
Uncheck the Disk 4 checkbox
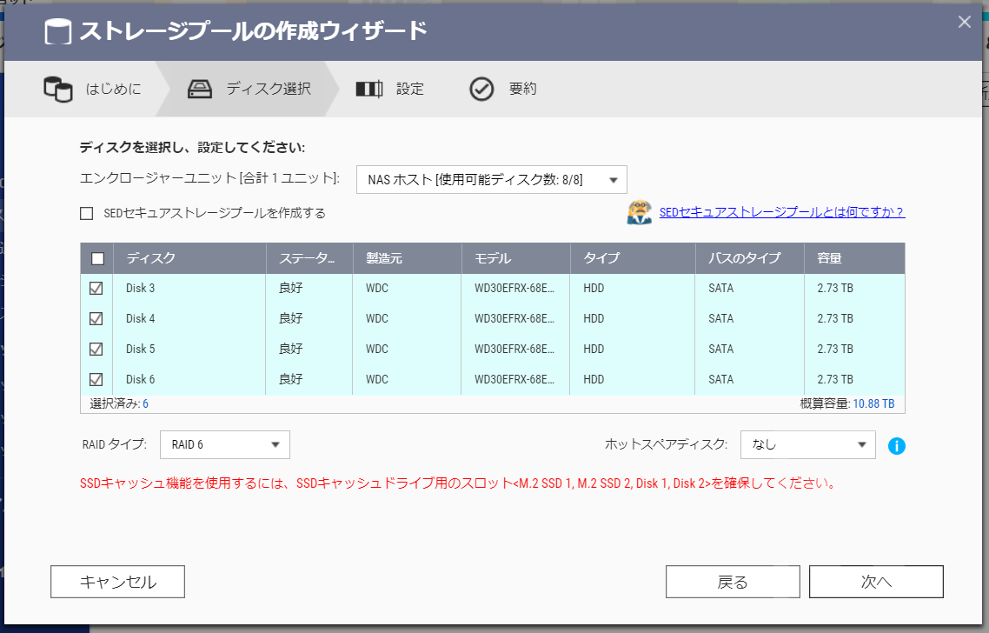(96, 319)
